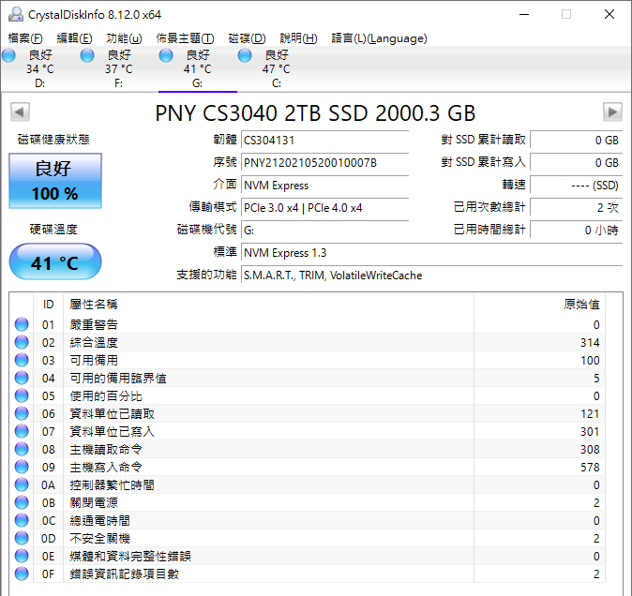Click status icon of attribute 0A 控制器繁忙時間
Screen dimensions: 632x596
[22, 484]
